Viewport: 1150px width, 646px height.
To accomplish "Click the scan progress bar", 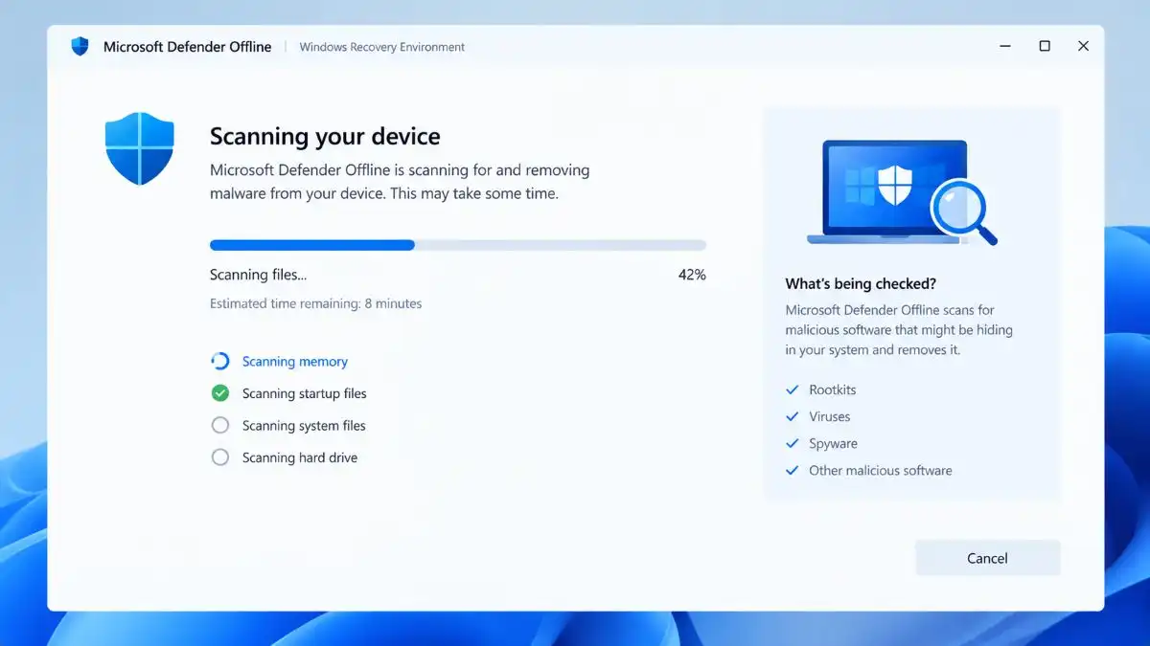I will point(458,245).
